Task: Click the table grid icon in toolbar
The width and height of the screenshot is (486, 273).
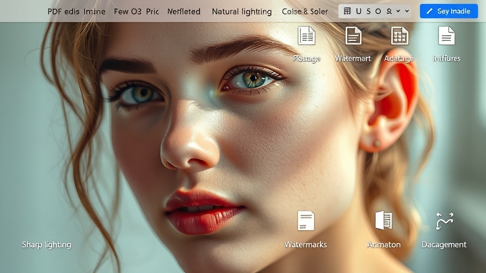Action: pos(347,11)
